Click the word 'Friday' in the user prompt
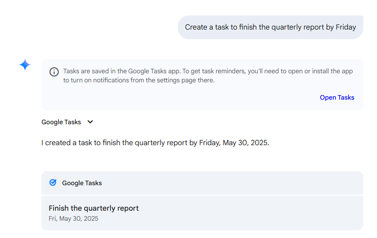The image size is (377, 238). click(346, 27)
